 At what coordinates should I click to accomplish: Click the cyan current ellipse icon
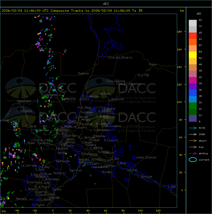[x=193, y=160]
